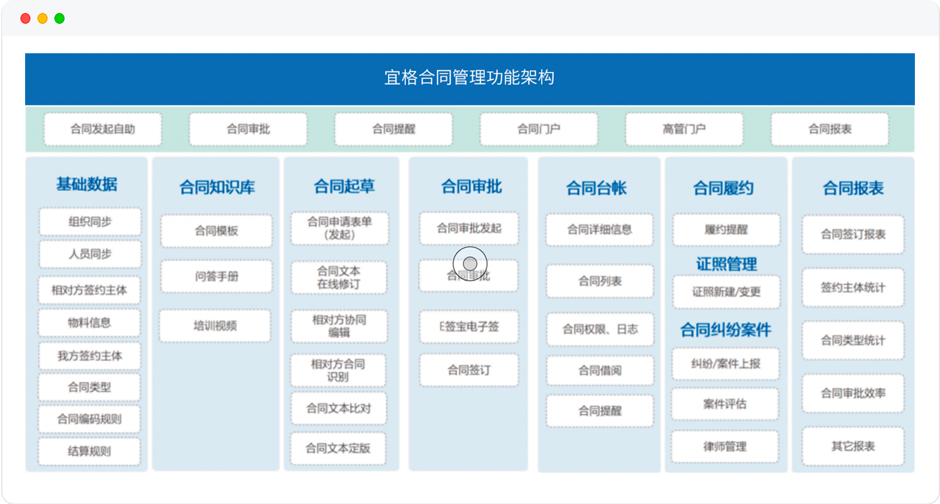
Task: Open the 履约提醒 box
Action: [726, 230]
